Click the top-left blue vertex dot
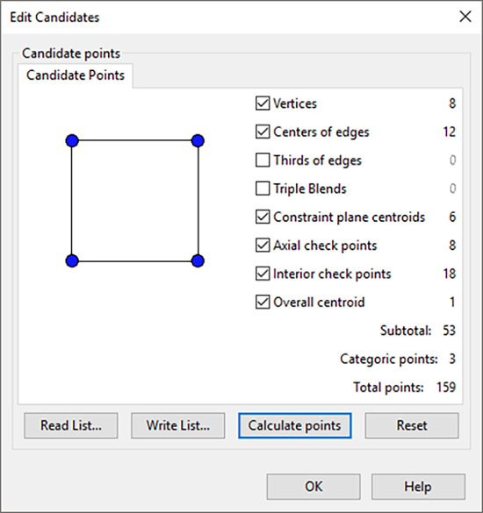The height and width of the screenshot is (513, 483). tap(72, 140)
